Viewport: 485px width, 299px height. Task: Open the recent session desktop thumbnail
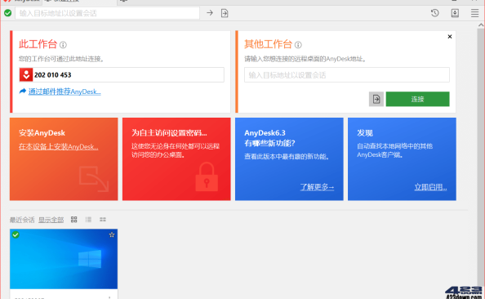[x=64, y=259]
